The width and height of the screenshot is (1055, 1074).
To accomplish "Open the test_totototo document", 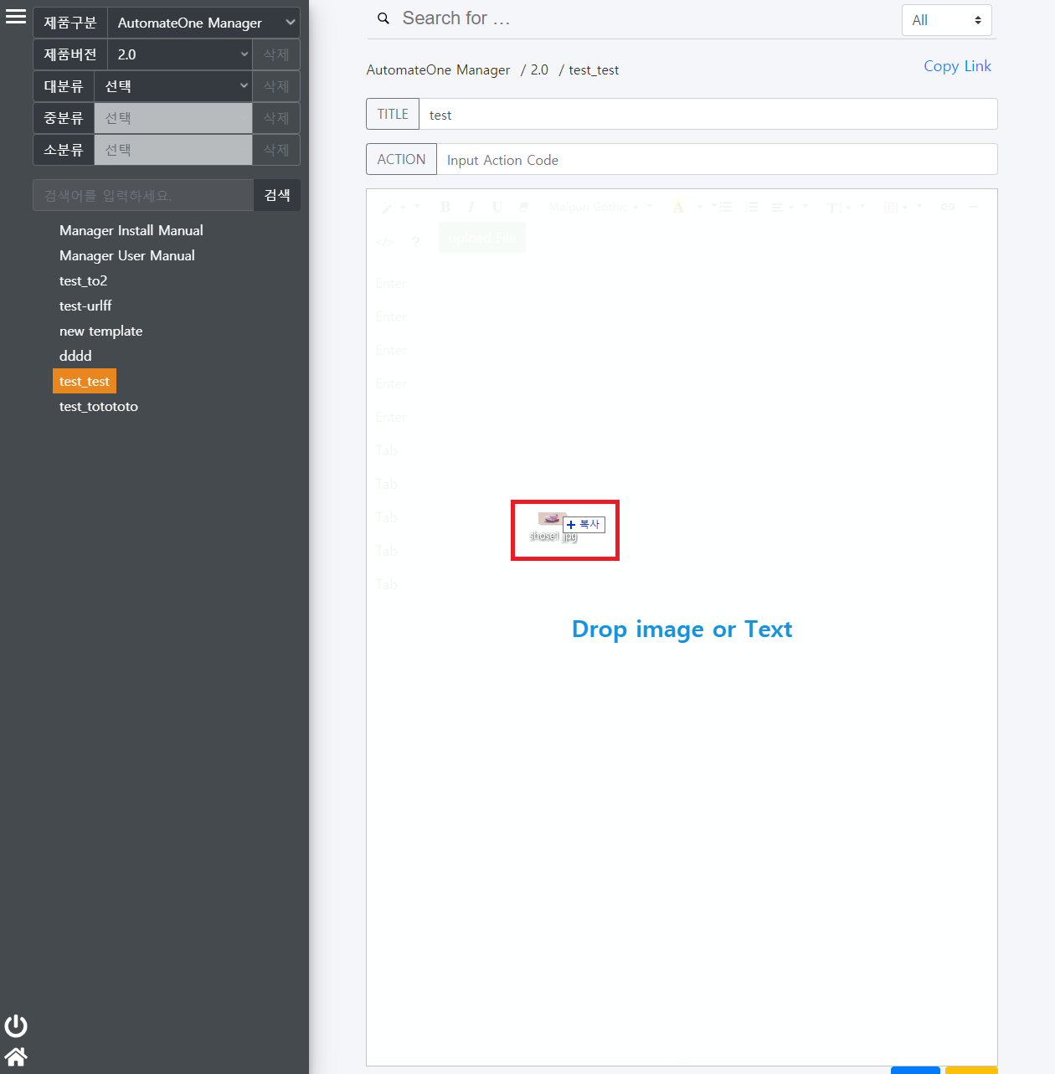I will point(99,406).
